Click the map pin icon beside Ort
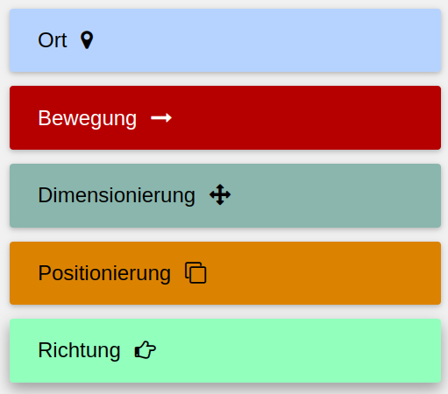 [87, 40]
